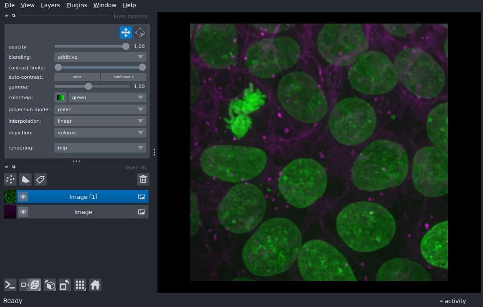Toggle grid mode view
The height and width of the screenshot is (307, 483).
coord(80,285)
